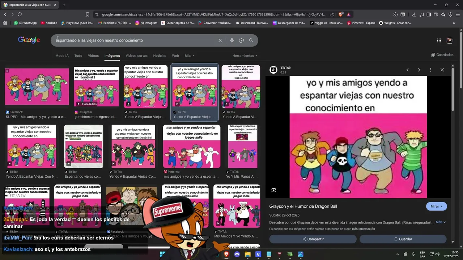Screen dimensions: 463x260
Task: Open the Genshin Impact meme thumbnail from Instagram
Action: point(96,87)
